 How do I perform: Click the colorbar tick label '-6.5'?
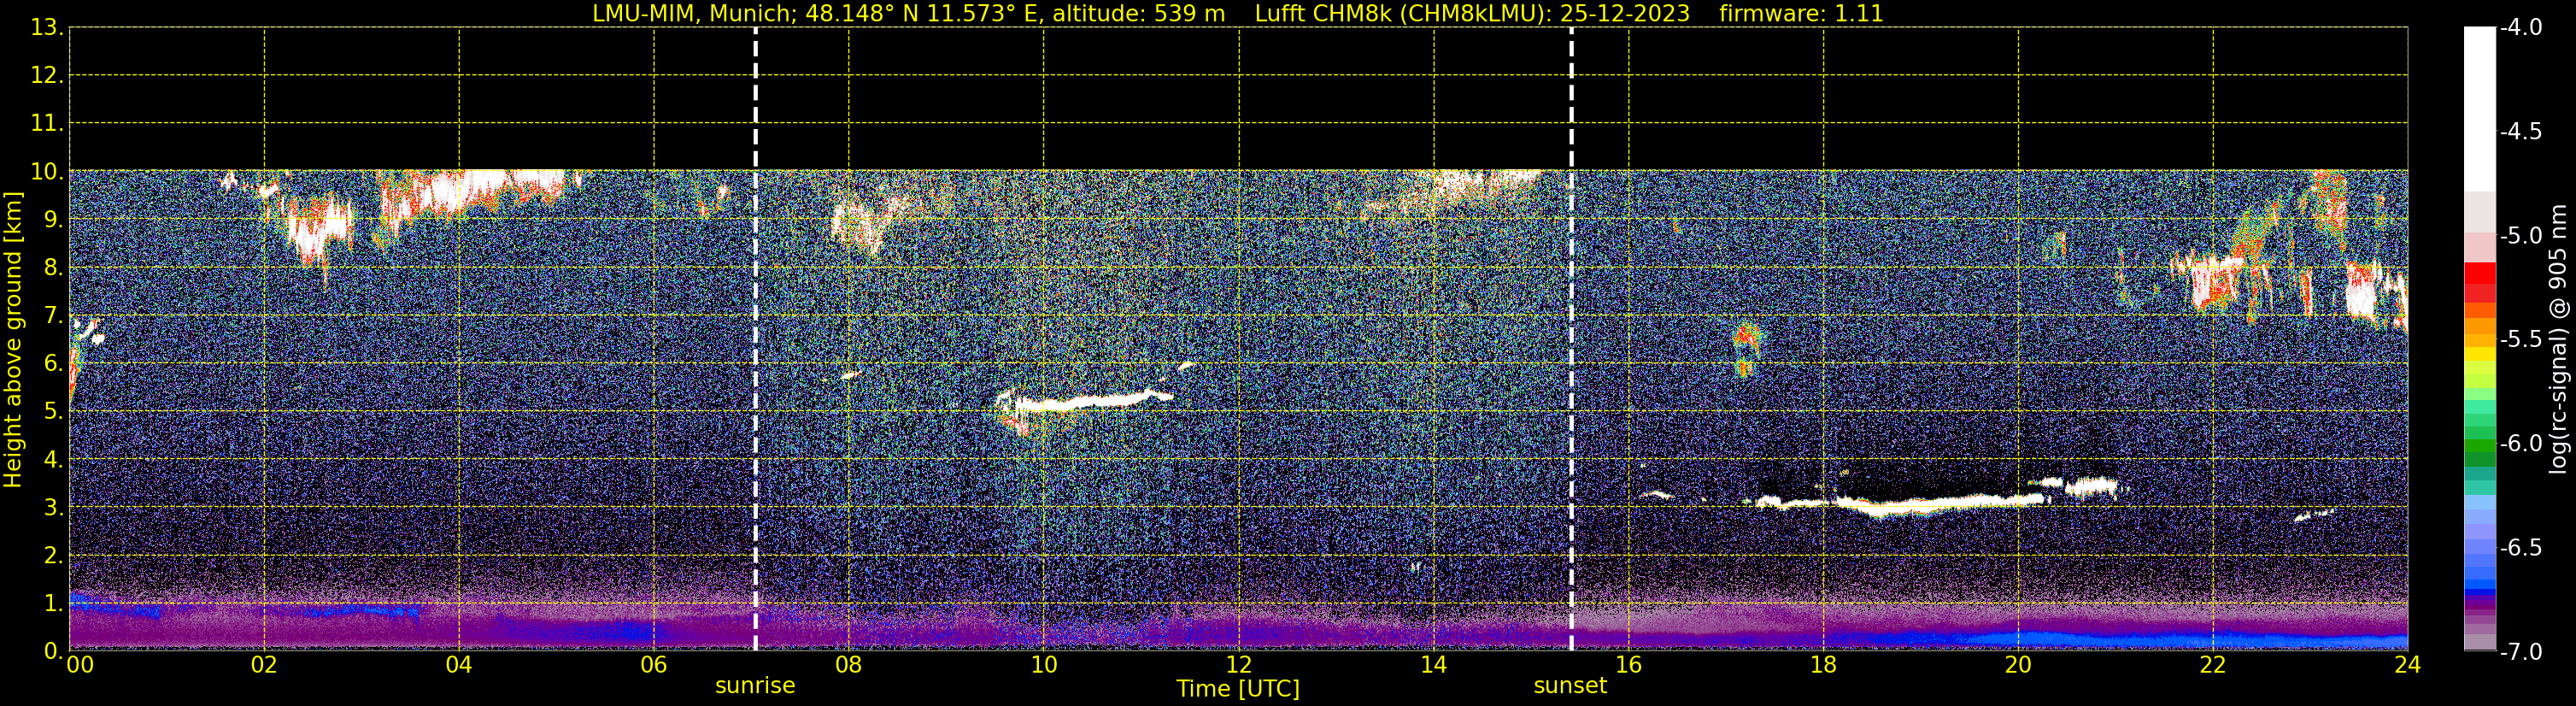point(2521,548)
